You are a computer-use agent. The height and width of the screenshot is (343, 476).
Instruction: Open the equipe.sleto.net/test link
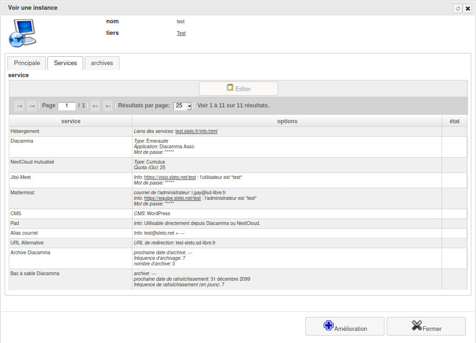point(172,198)
